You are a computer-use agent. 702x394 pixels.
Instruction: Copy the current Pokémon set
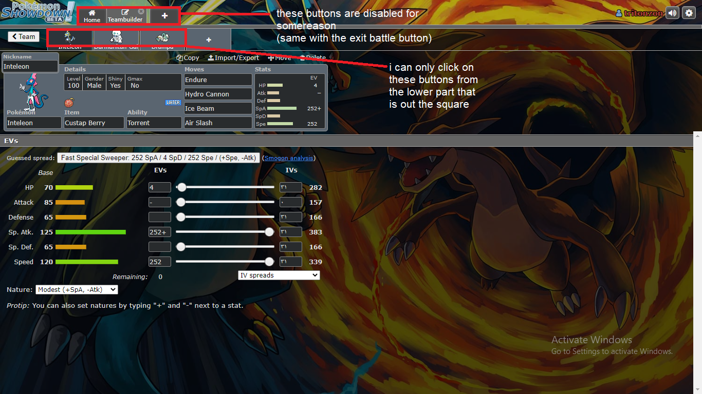188,57
